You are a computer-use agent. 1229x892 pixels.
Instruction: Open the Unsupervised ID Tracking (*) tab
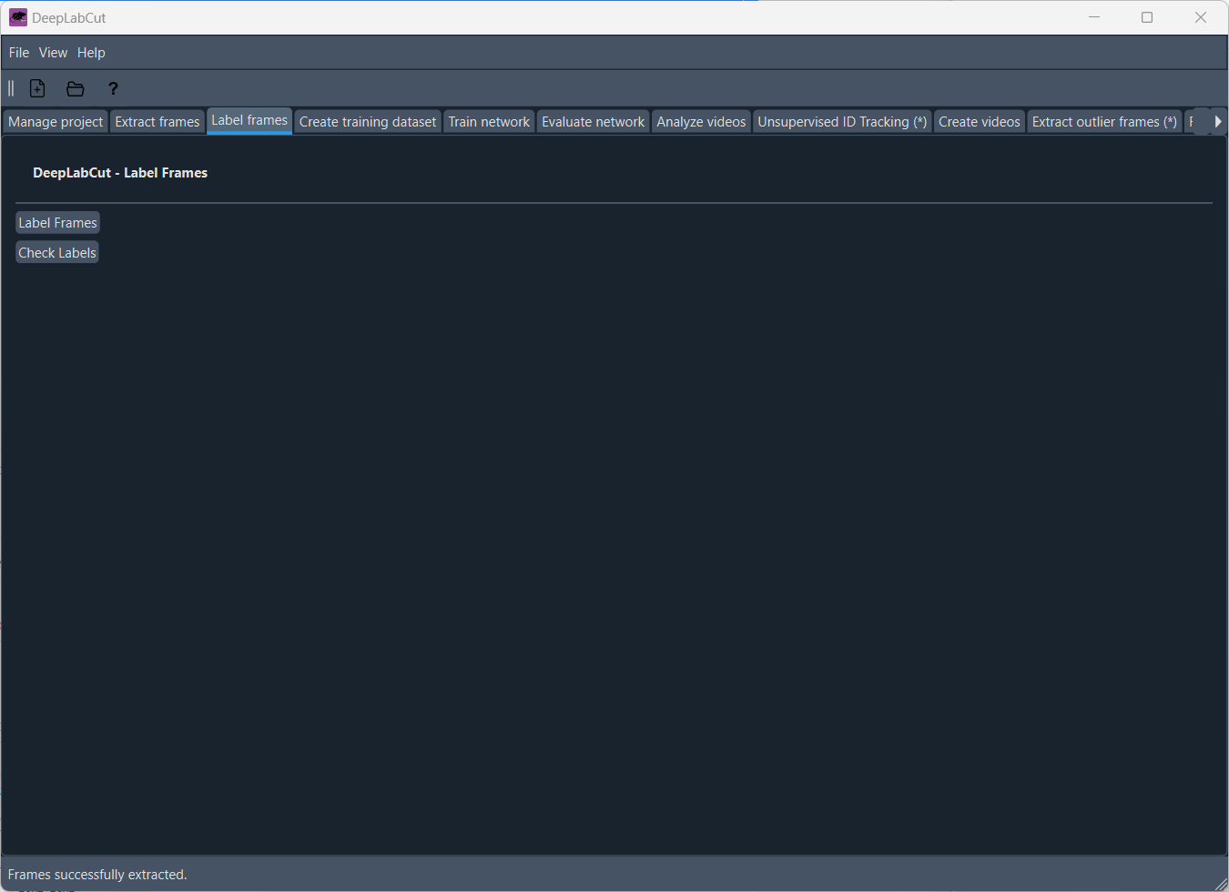(842, 122)
